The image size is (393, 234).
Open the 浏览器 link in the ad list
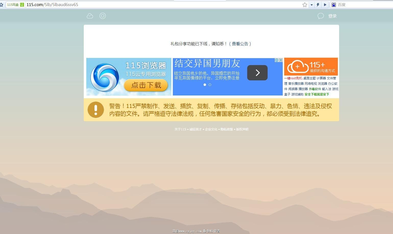coord(323,84)
